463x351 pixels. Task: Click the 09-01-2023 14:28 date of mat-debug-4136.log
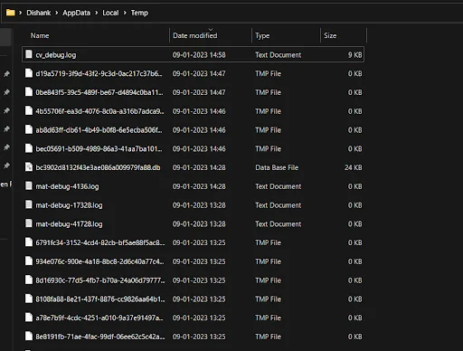pos(199,186)
